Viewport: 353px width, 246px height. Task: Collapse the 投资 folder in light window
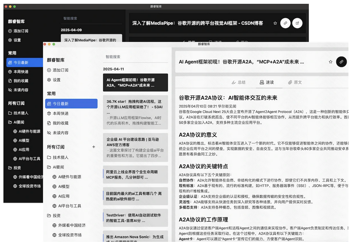click(54, 216)
